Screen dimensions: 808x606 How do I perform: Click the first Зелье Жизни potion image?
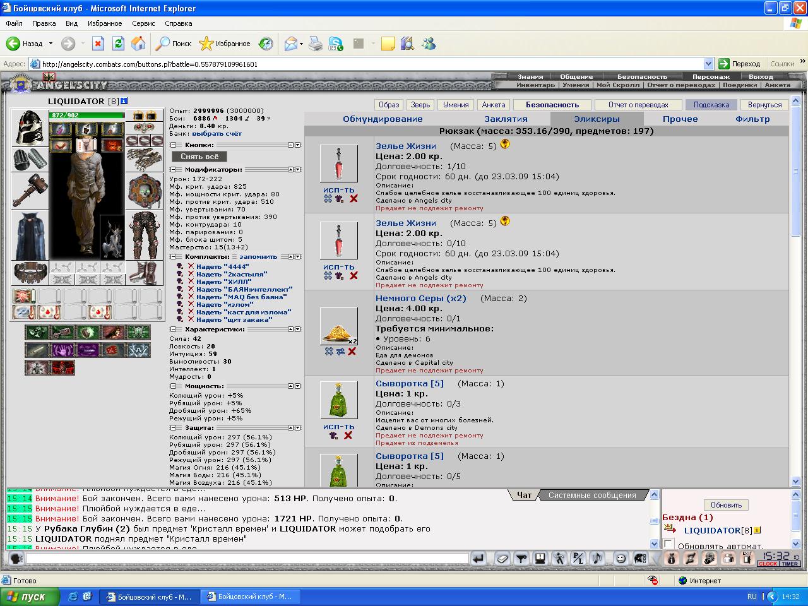[339, 163]
